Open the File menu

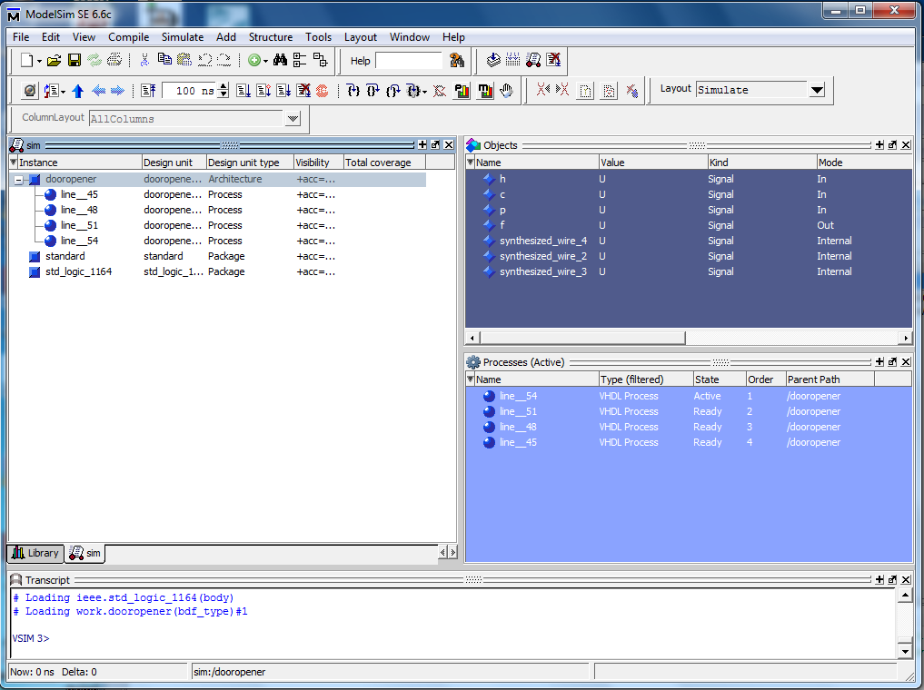(21, 37)
